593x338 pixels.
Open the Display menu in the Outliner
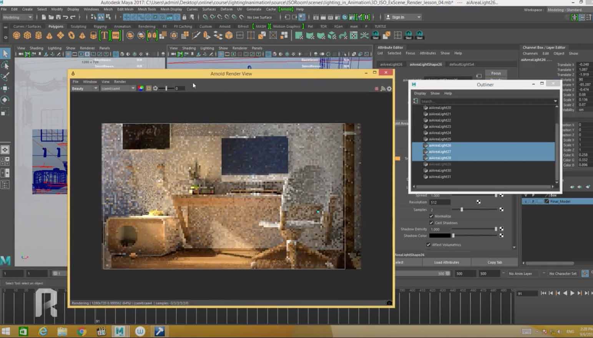(x=420, y=93)
